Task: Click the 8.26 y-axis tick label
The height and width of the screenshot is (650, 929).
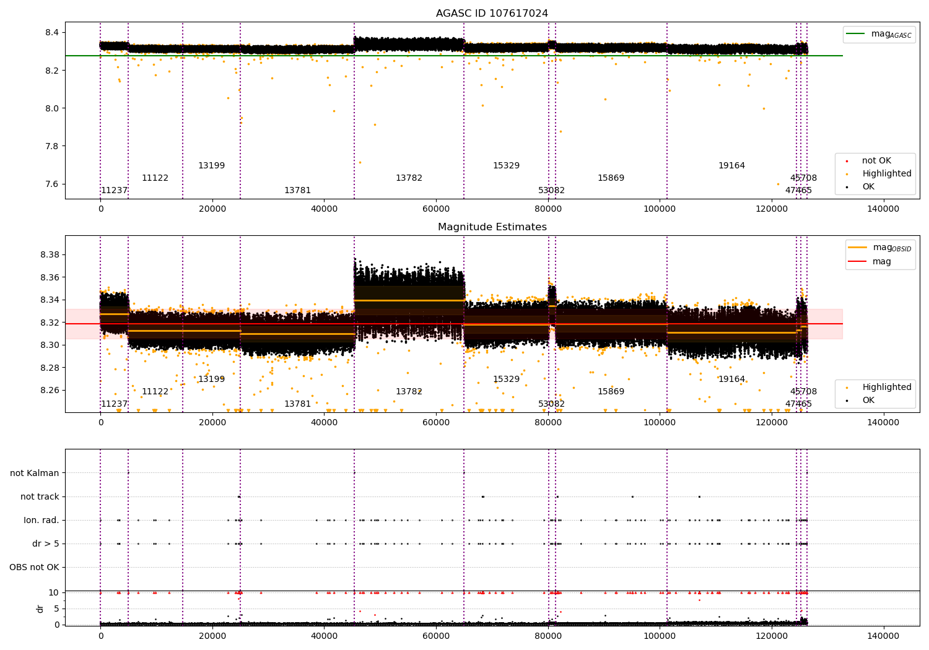Action: pyautogui.click(x=50, y=390)
